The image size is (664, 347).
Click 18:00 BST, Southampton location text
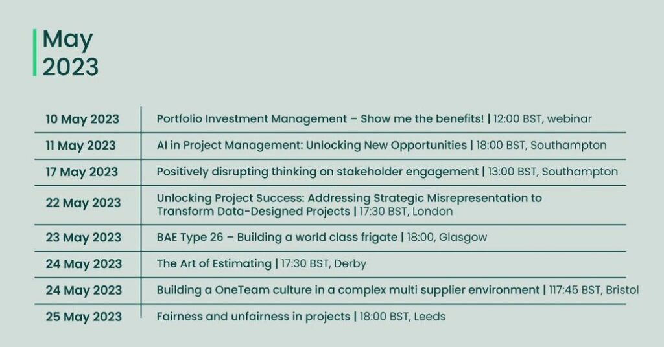[x=541, y=145]
